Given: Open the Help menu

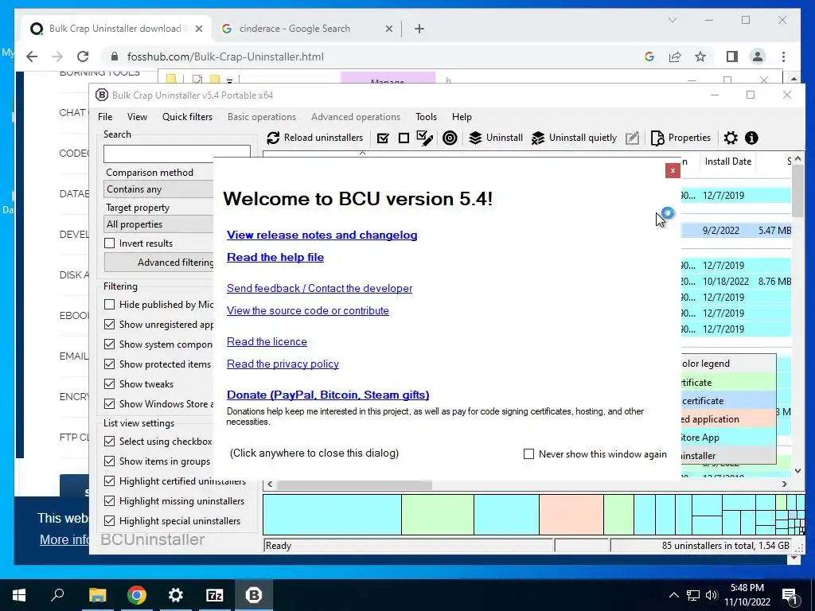Looking at the screenshot, I should point(462,117).
